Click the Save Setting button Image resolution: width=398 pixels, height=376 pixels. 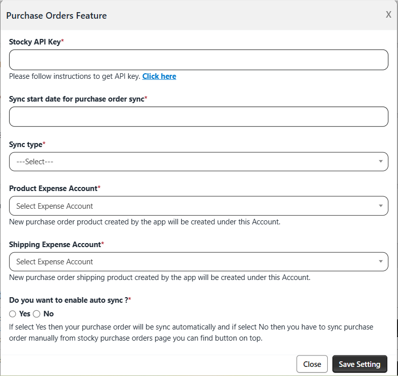[x=360, y=364]
